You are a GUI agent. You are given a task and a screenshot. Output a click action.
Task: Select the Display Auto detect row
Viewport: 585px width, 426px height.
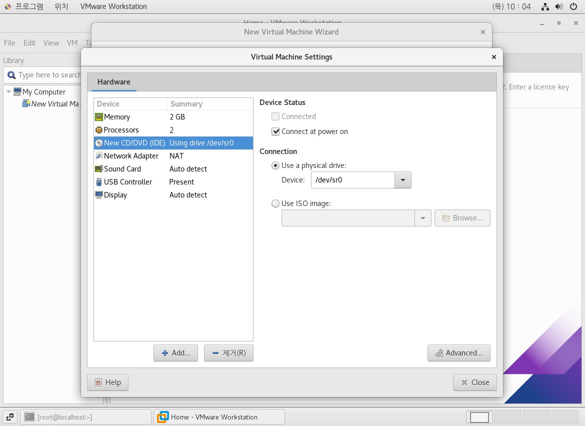[x=173, y=194]
